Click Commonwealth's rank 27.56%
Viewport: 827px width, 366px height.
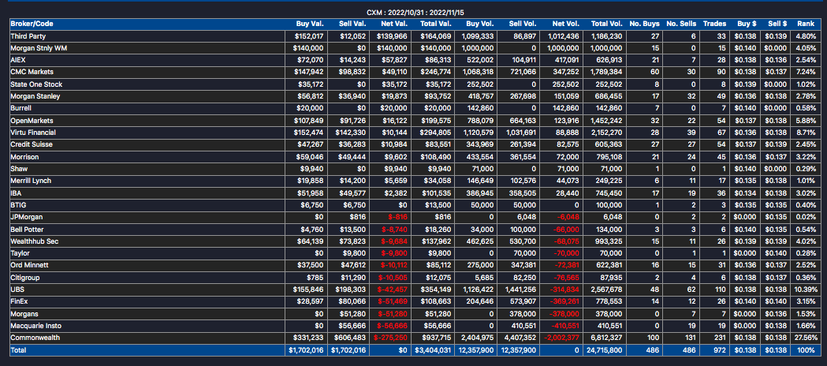[x=806, y=338]
